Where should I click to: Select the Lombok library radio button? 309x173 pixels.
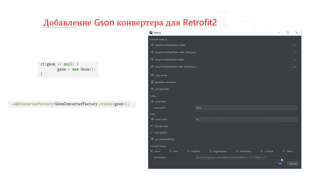262,151
